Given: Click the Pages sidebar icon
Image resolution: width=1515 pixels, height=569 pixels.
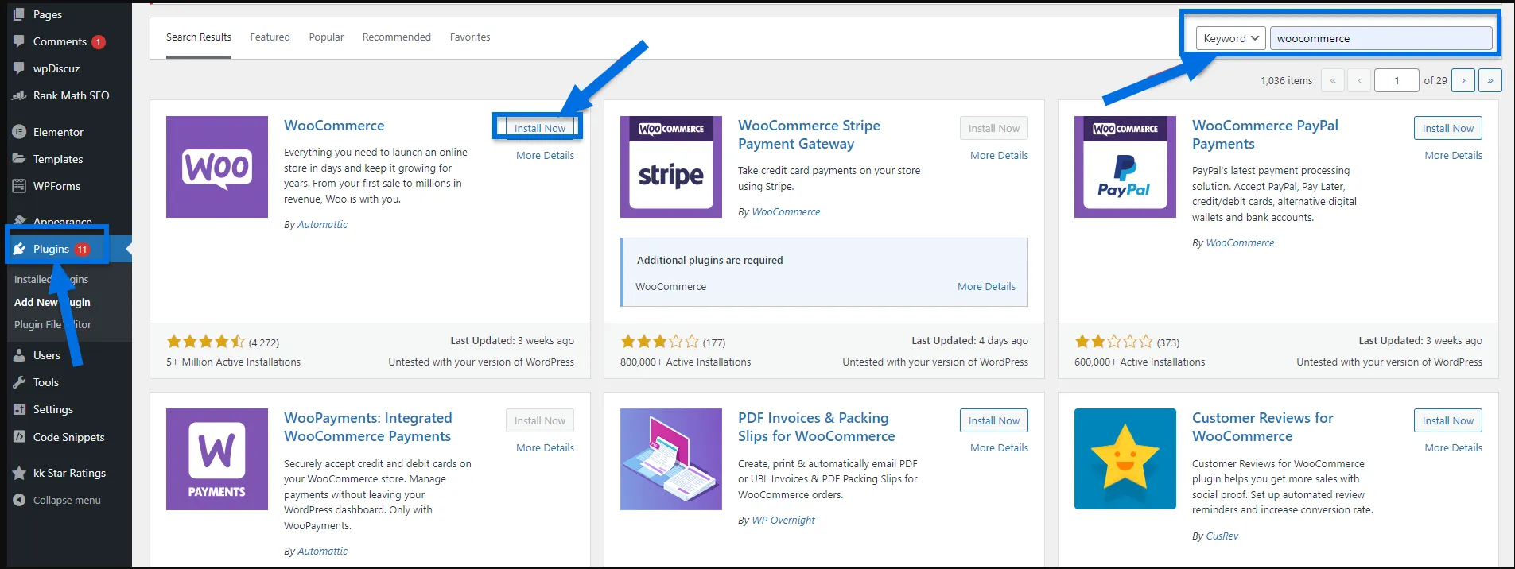Looking at the screenshot, I should tap(19, 14).
